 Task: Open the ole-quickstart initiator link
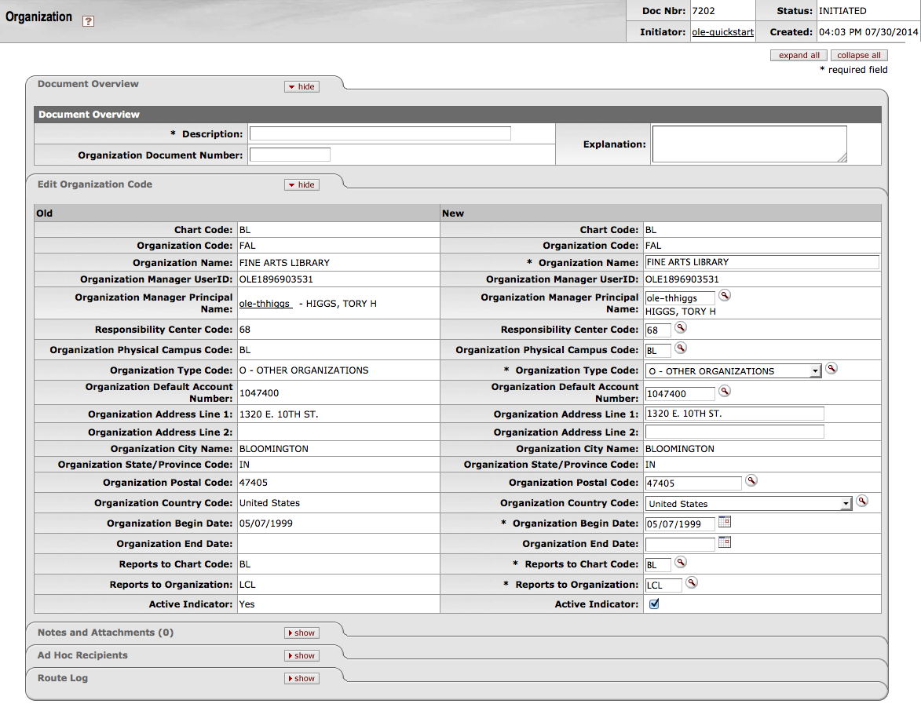click(722, 33)
